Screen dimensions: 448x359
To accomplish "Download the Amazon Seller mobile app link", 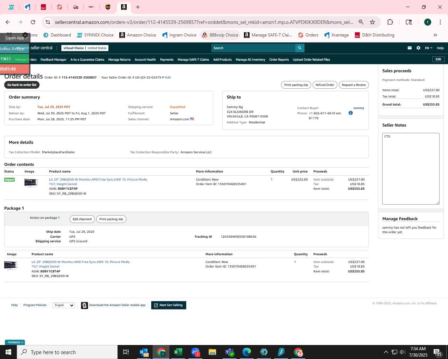I will click(x=117, y=305).
